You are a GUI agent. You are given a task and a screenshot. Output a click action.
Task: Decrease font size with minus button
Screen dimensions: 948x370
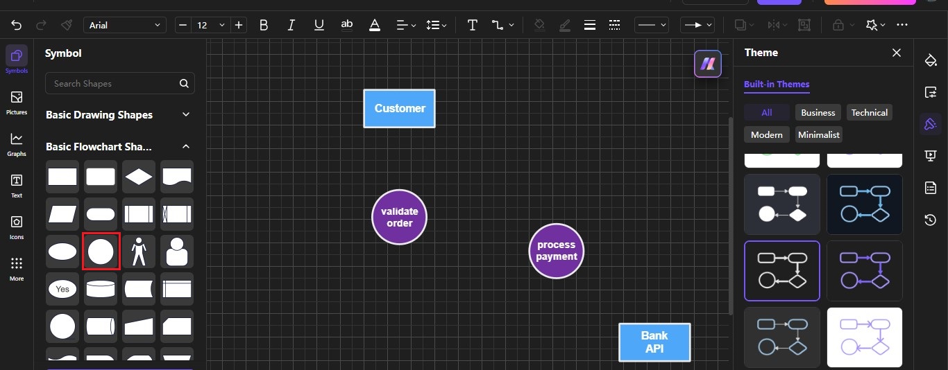click(x=183, y=25)
